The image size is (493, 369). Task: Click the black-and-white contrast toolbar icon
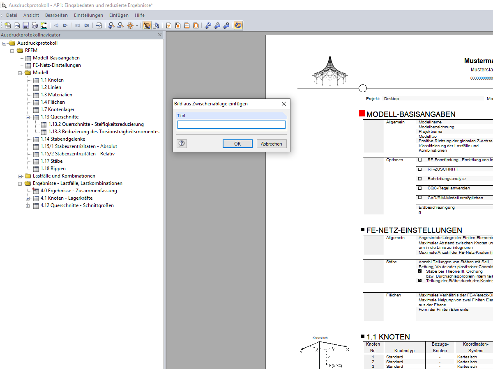tap(44, 25)
